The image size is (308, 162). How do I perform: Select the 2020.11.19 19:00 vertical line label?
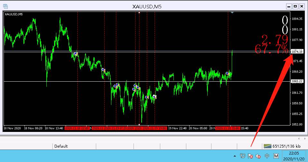(x=154, y=128)
